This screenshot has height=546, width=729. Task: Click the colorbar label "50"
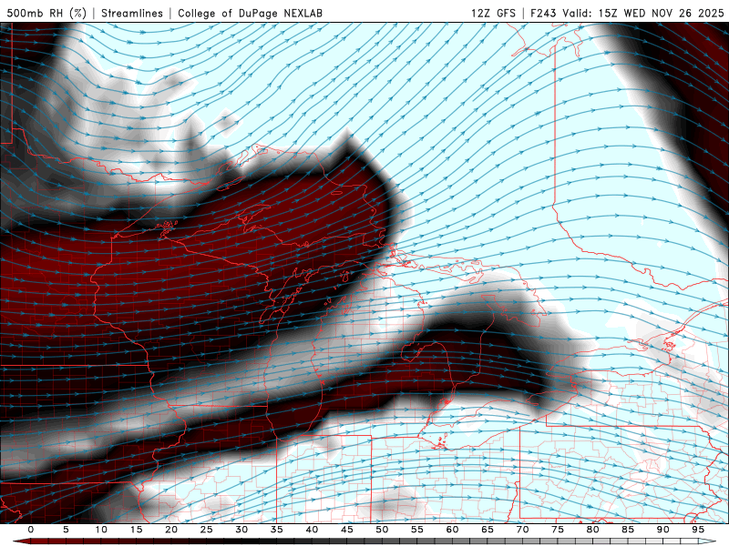[382, 530]
